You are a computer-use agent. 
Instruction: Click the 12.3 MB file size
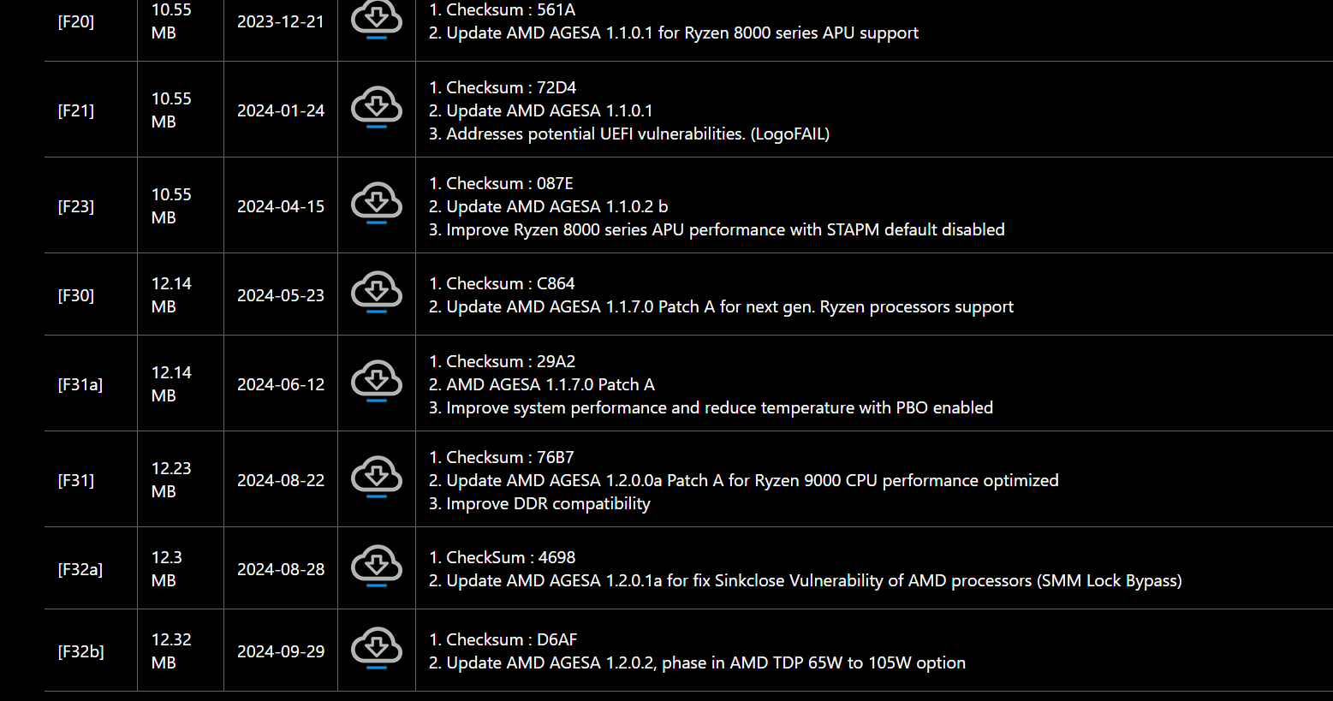(x=166, y=568)
